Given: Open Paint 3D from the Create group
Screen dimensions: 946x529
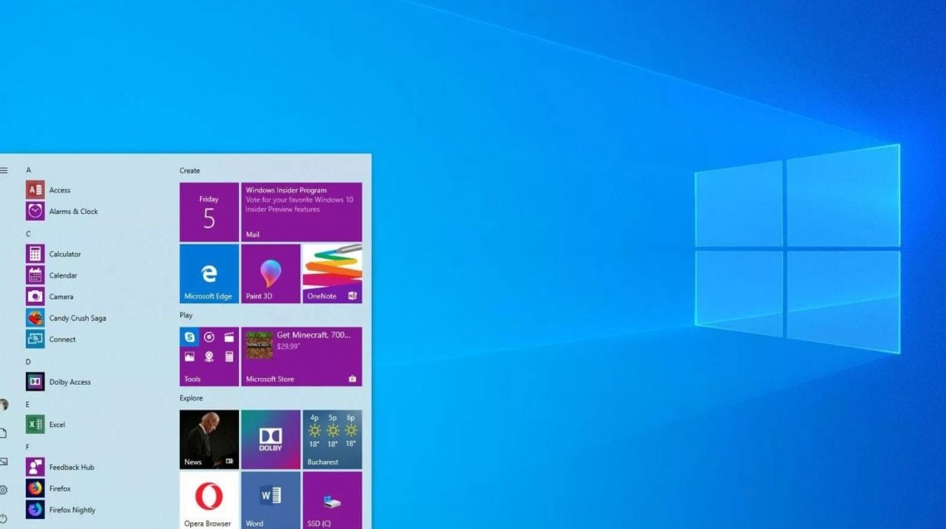Looking at the screenshot, I should pyautogui.click(x=270, y=274).
